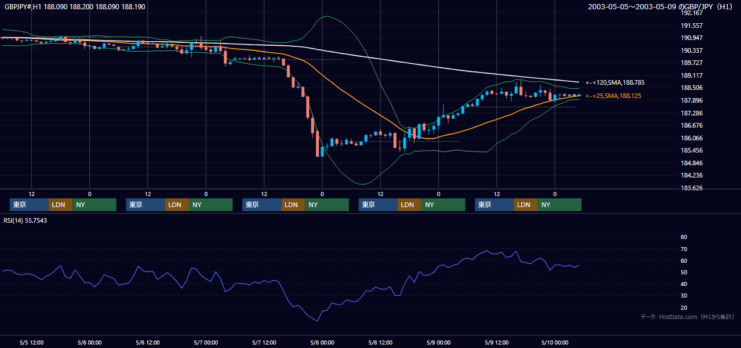Click the HistData.com data source credit
This screenshot has height=348, width=741.
click(x=687, y=317)
